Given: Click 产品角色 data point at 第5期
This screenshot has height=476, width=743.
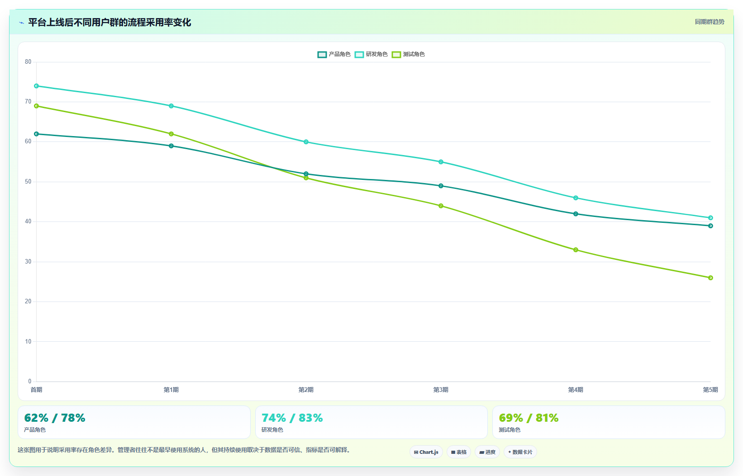Looking at the screenshot, I should click(711, 226).
